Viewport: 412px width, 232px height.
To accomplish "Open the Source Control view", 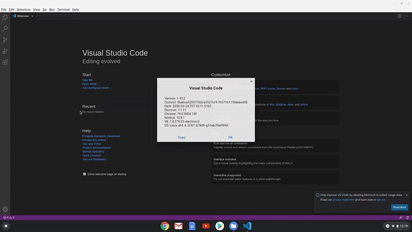I will (x=5, y=39).
